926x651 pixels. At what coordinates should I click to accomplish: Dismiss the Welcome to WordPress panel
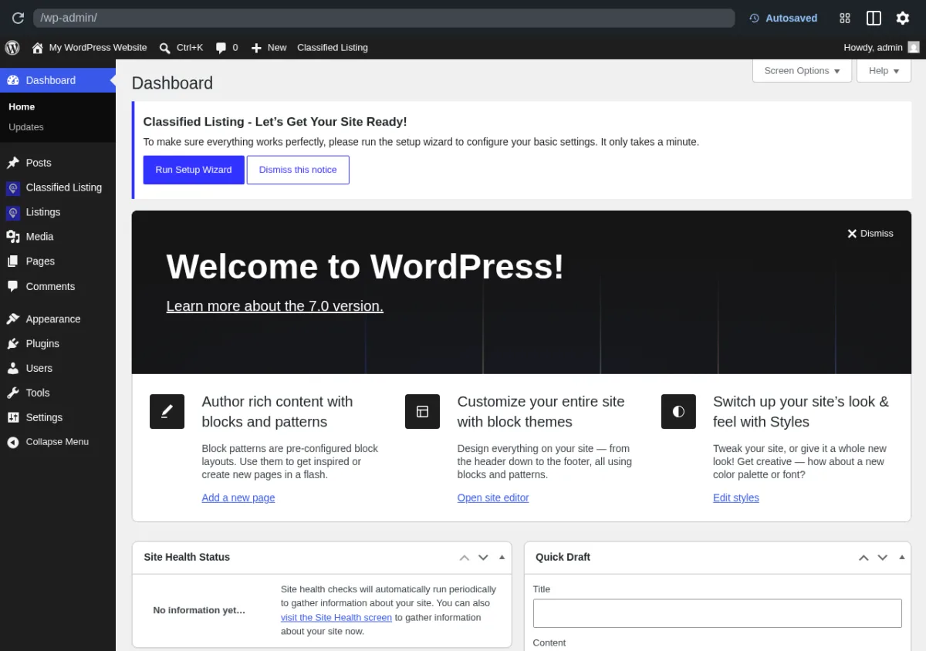pos(870,233)
